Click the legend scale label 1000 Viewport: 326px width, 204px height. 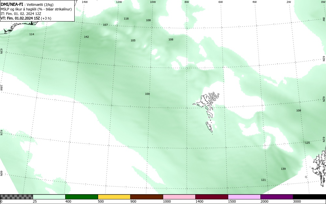(x=167, y=201)
